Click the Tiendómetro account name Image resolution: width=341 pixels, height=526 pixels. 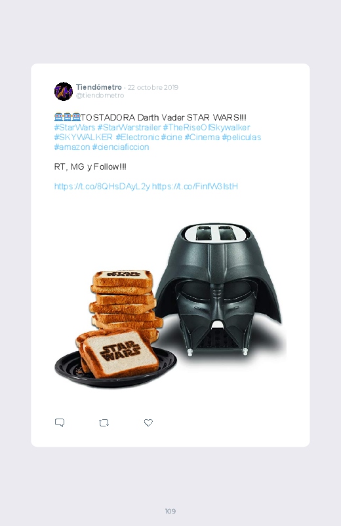[x=99, y=87]
